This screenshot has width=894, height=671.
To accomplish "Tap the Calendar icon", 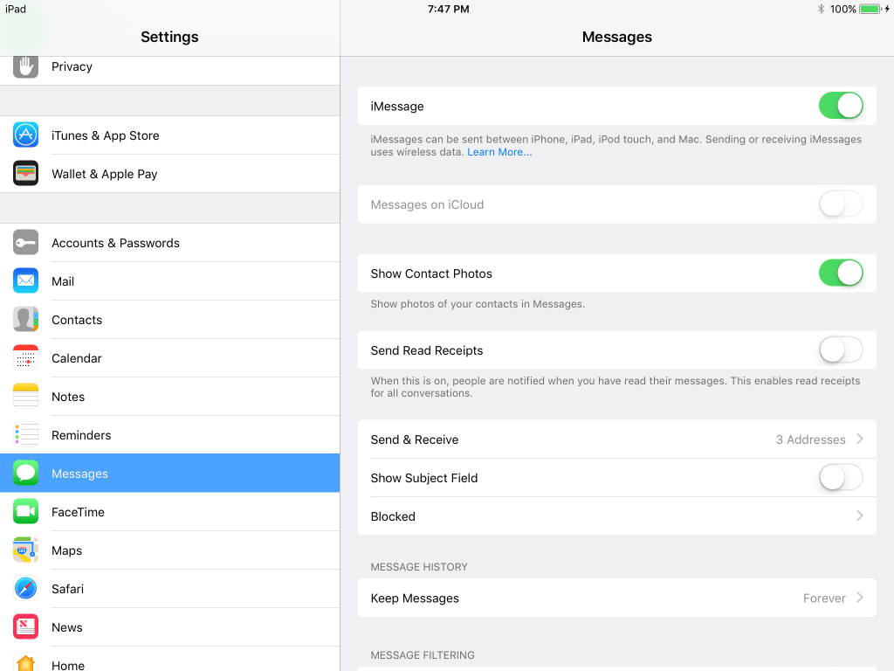I will coord(25,357).
